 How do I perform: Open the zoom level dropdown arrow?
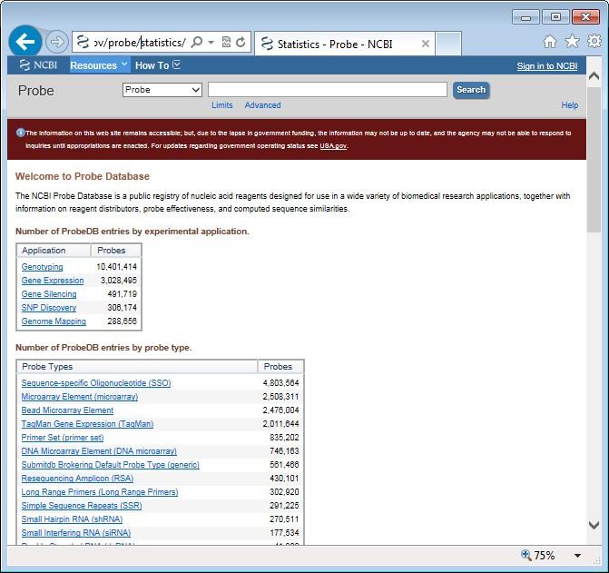click(577, 556)
